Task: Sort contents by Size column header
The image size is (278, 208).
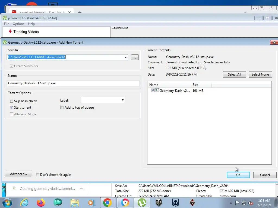Action: [201, 85]
